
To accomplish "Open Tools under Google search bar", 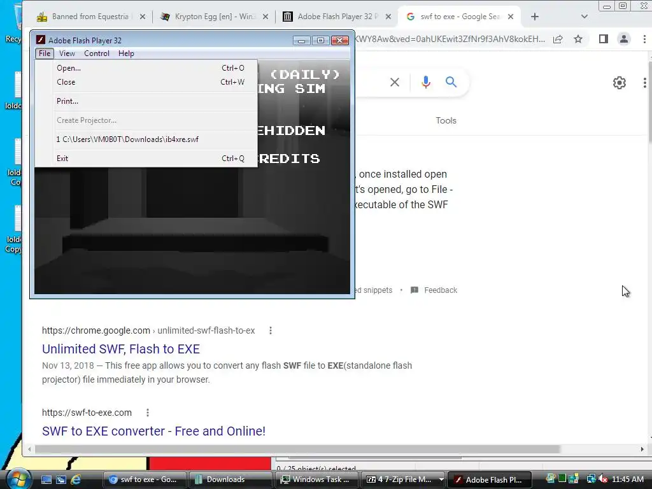I will [x=446, y=120].
